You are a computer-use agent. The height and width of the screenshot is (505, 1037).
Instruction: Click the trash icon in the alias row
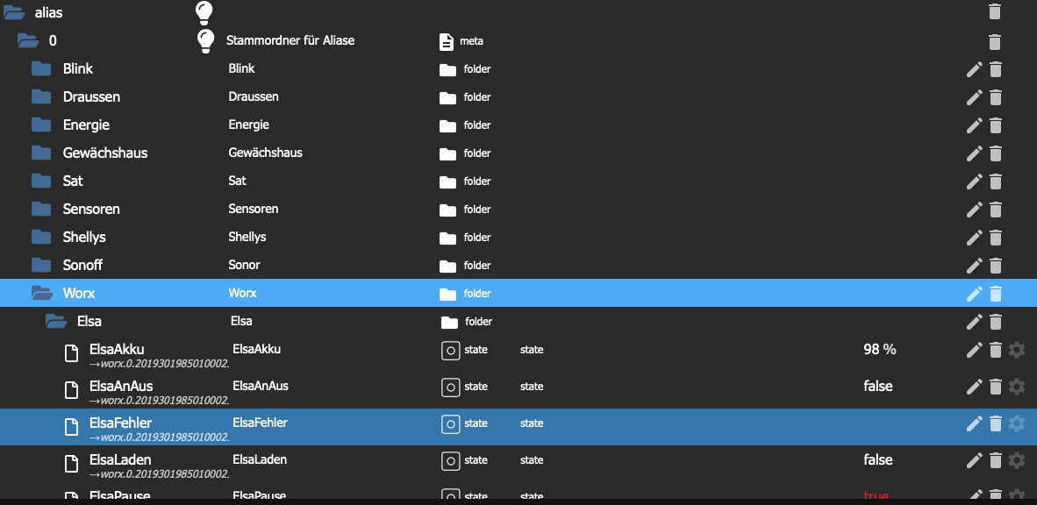click(994, 11)
